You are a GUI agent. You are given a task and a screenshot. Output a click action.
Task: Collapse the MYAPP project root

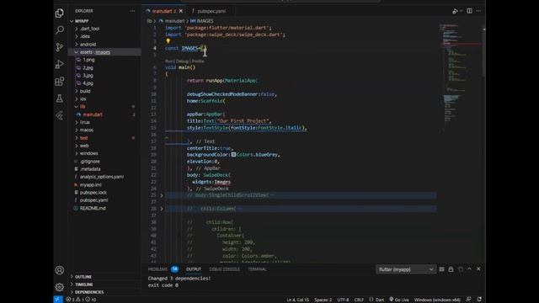(82, 21)
